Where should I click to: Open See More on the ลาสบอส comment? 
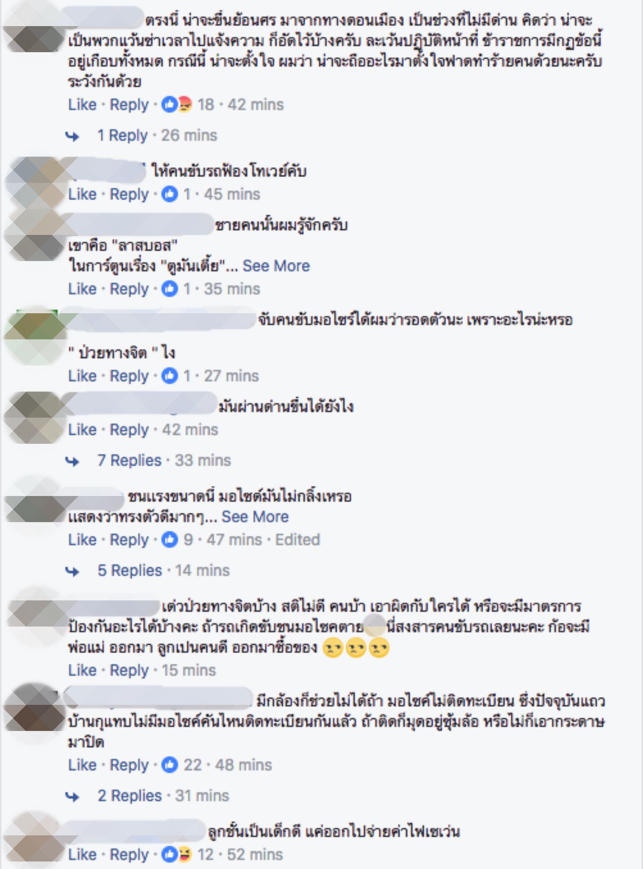[x=276, y=266]
